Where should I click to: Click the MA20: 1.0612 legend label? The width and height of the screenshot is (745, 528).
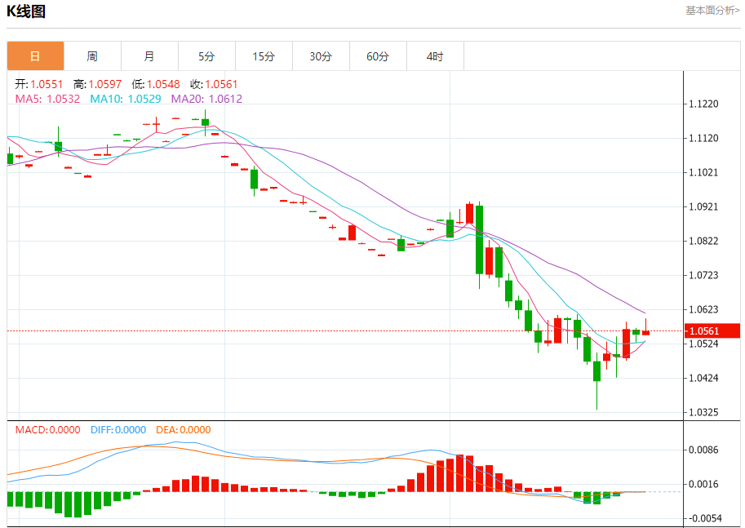[x=206, y=99]
